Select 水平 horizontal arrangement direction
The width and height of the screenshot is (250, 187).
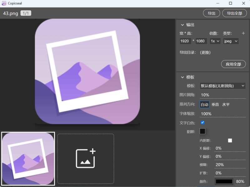pyautogui.click(x=226, y=105)
